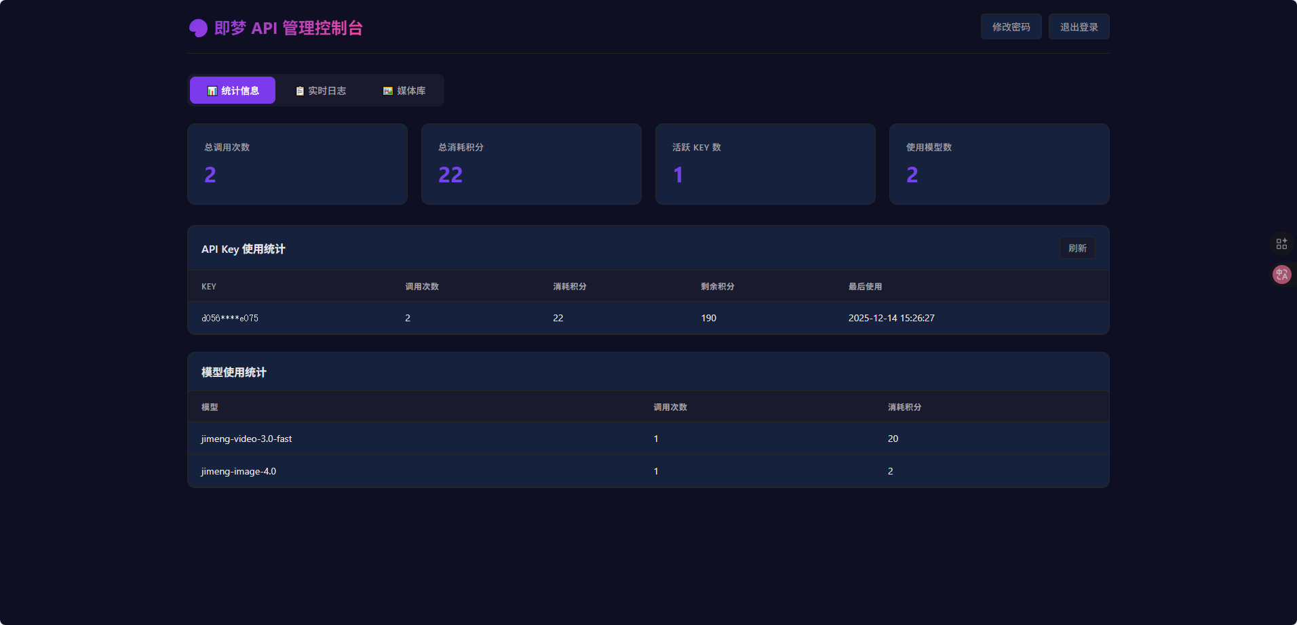The image size is (1297, 625).
Task: Click the key d056****e075 cell
Action: point(230,318)
